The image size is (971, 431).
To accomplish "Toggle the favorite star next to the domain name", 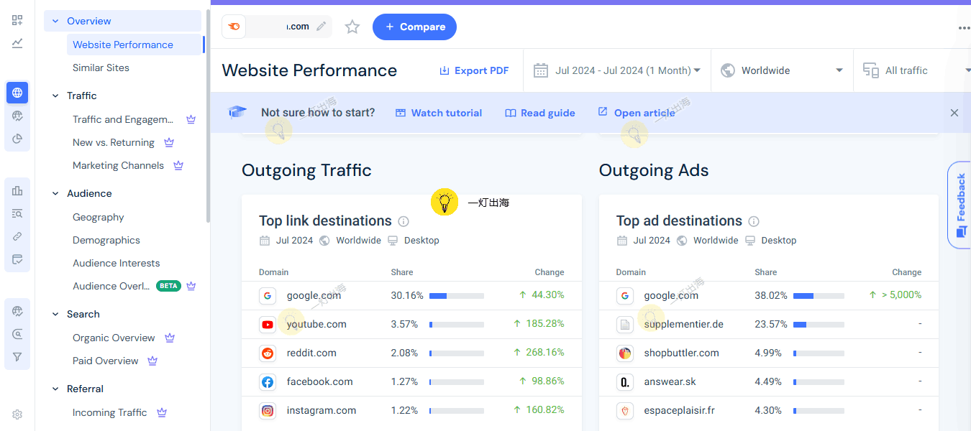I will 352,27.
